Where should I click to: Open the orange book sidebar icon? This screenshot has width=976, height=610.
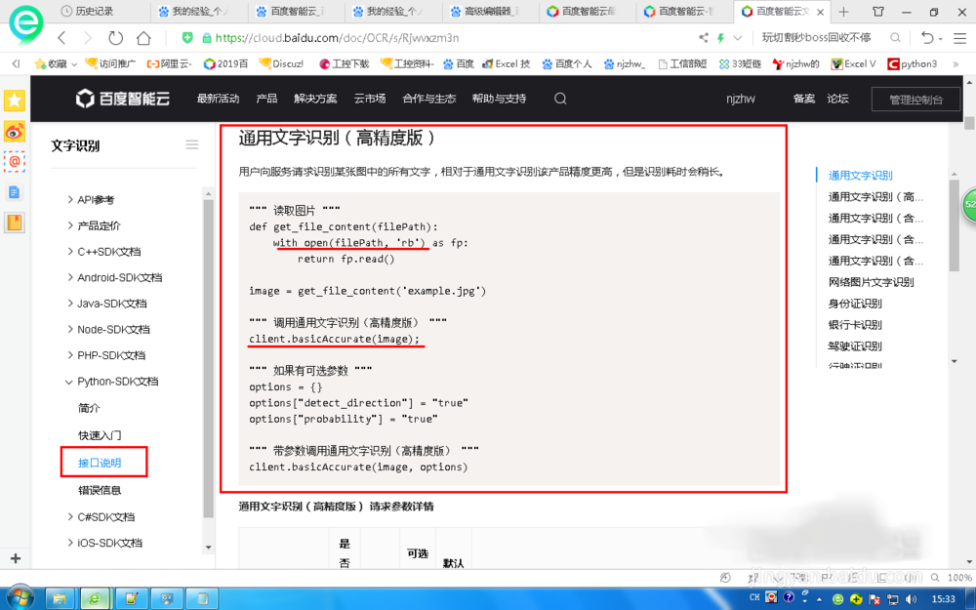coord(15,223)
